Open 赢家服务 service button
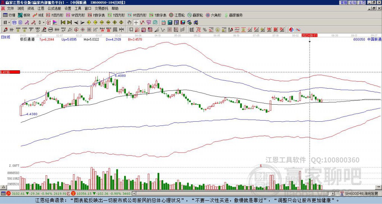The image size is (382, 204). tap(234, 15)
